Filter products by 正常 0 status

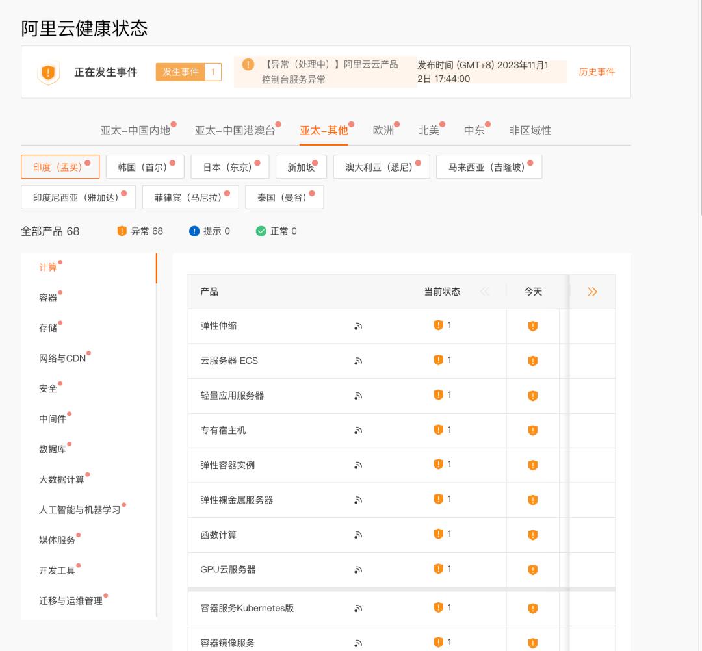(276, 231)
